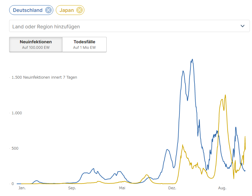Click the '1.500 Neuinfektionen innert 7 Tagen' label
Viewport: 252px width, 196px height.
coord(44,77)
